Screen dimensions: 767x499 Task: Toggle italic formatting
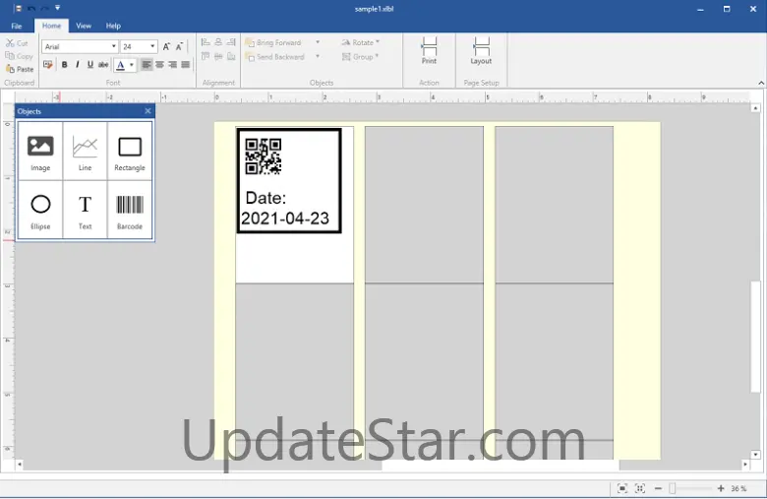78,65
